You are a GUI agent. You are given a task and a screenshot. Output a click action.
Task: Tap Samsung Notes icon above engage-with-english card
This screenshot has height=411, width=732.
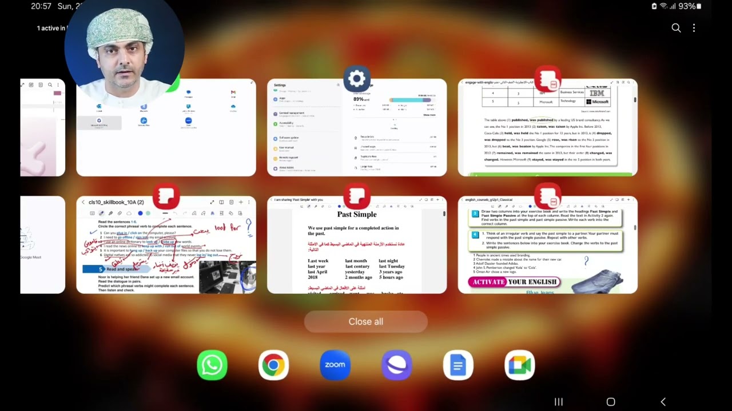[548, 79]
